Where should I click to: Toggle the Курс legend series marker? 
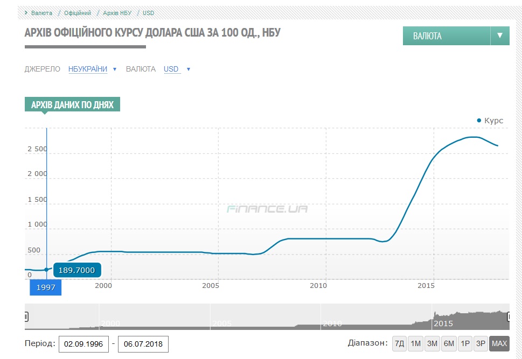tap(490, 121)
